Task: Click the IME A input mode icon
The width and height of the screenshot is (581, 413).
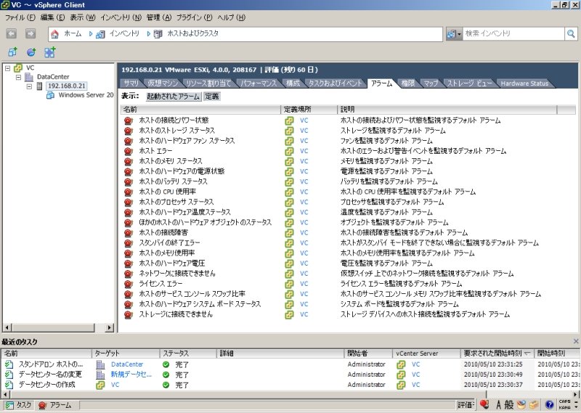Action: click(498, 404)
